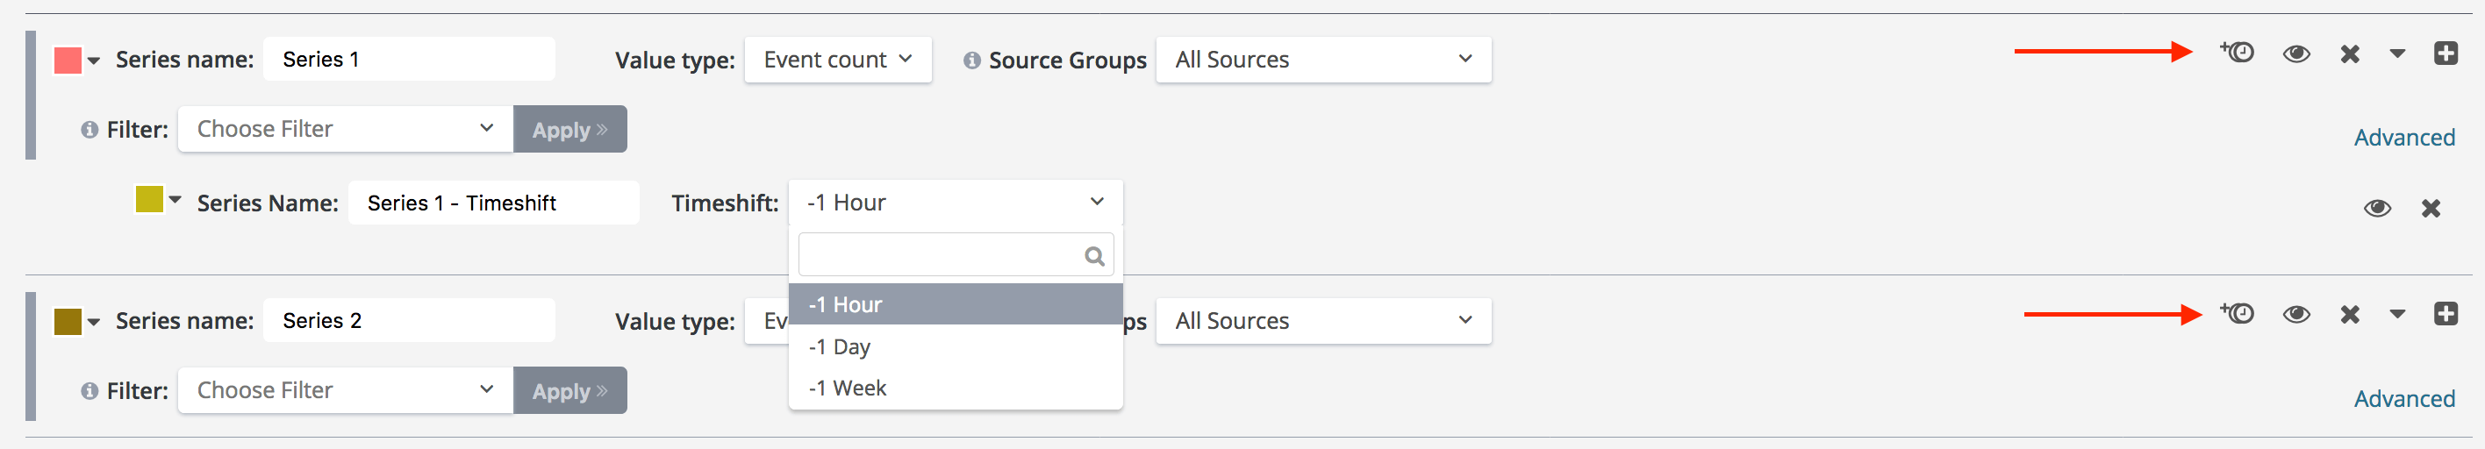Remove the Series 1 - Timeshift row
This screenshot has width=2485, height=449.
(x=2430, y=208)
